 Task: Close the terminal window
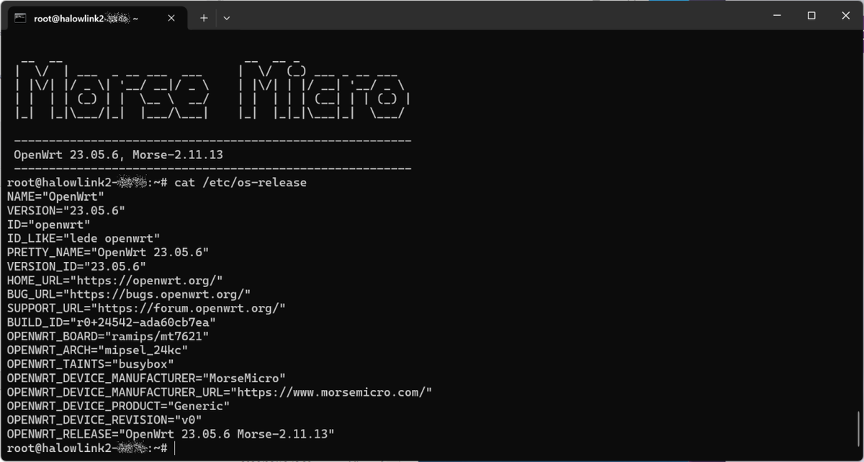point(846,16)
